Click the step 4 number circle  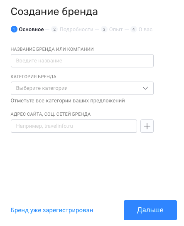tap(133, 30)
